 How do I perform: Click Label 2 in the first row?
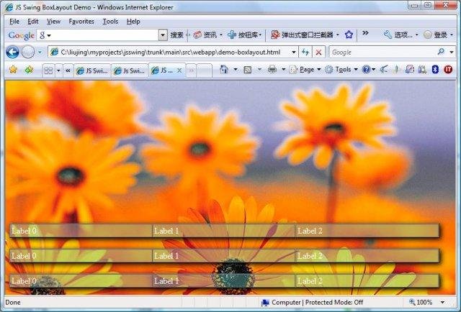[x=310, y=231]
